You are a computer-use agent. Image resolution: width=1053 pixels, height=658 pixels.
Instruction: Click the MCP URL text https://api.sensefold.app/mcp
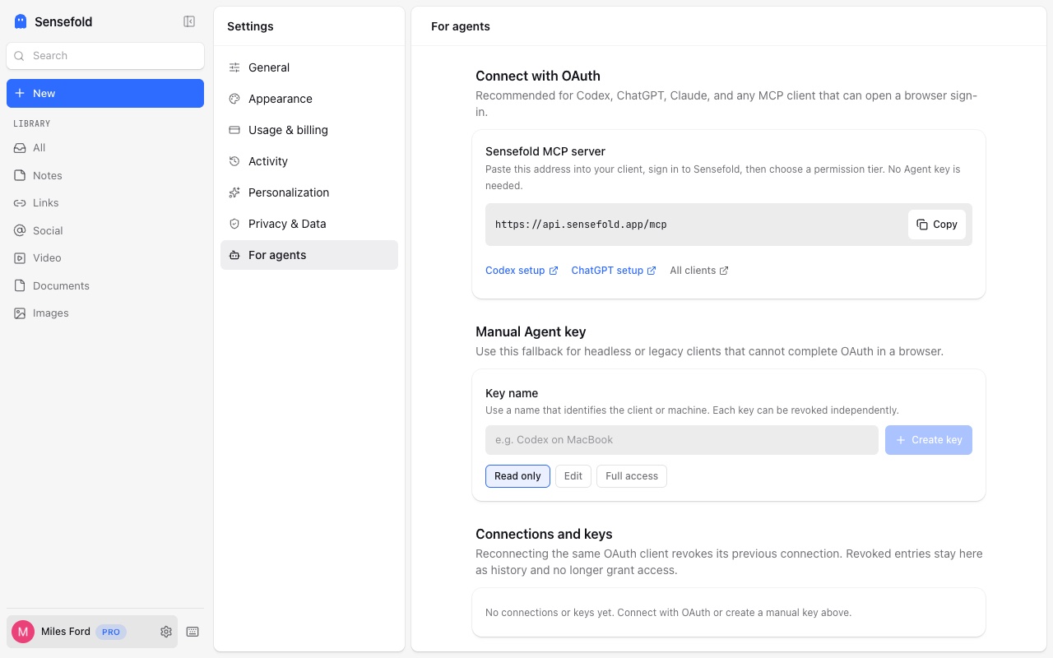tap(581, 225)
